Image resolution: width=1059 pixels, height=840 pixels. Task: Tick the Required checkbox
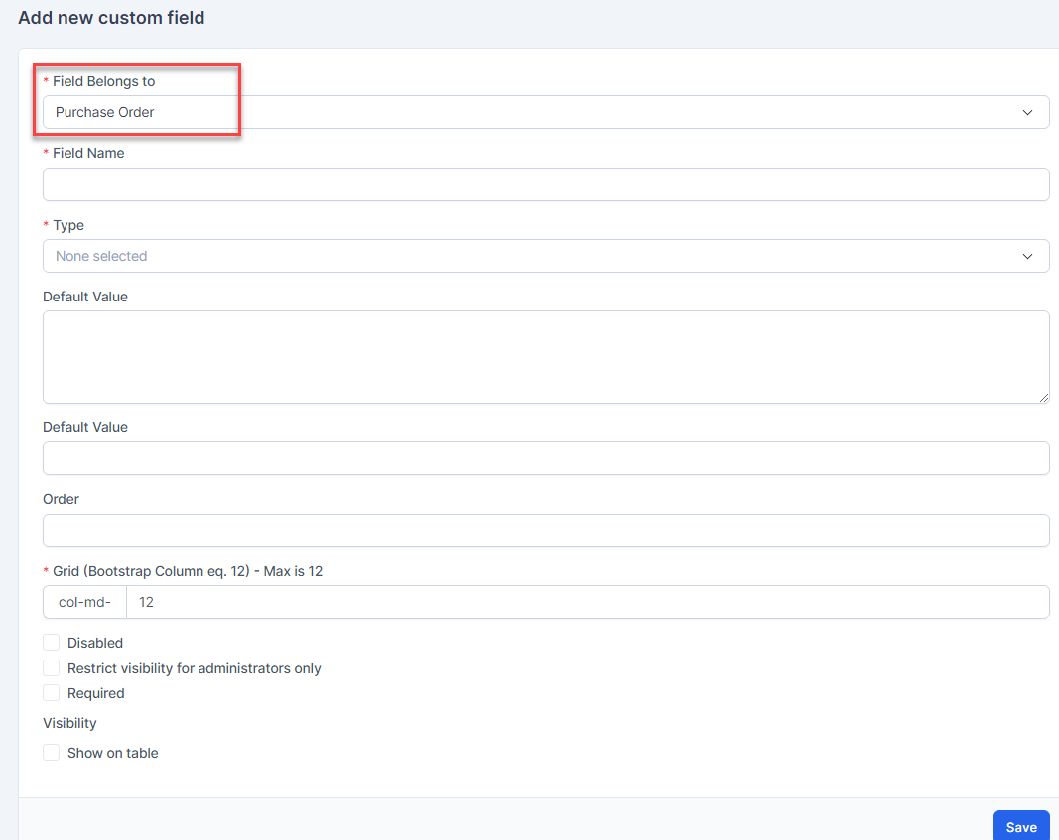(52, 693)
